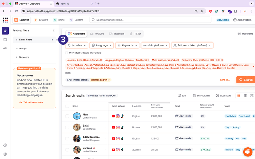Bookmark this page with star icon
255x159 pixels.
(202, 11)
